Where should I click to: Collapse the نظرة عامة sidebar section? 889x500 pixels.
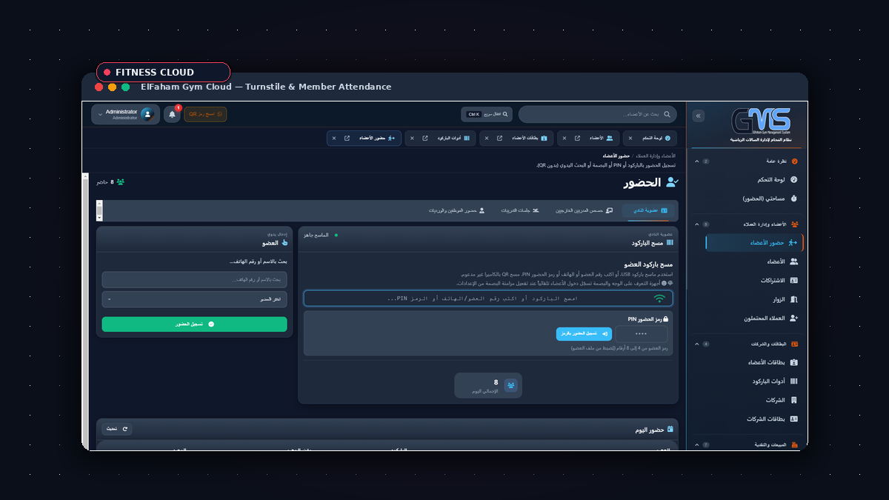point(696,161)
